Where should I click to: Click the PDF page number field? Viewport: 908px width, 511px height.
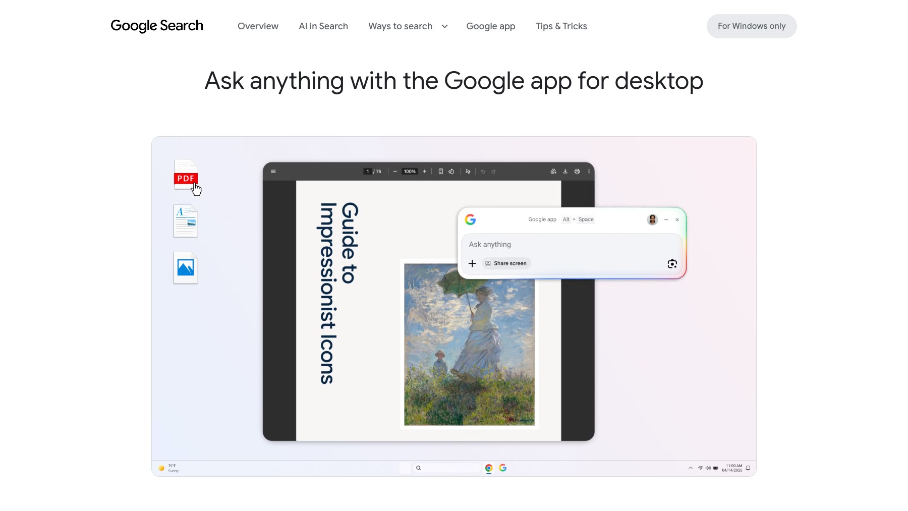pyautogui.click(x=368, y=172)
